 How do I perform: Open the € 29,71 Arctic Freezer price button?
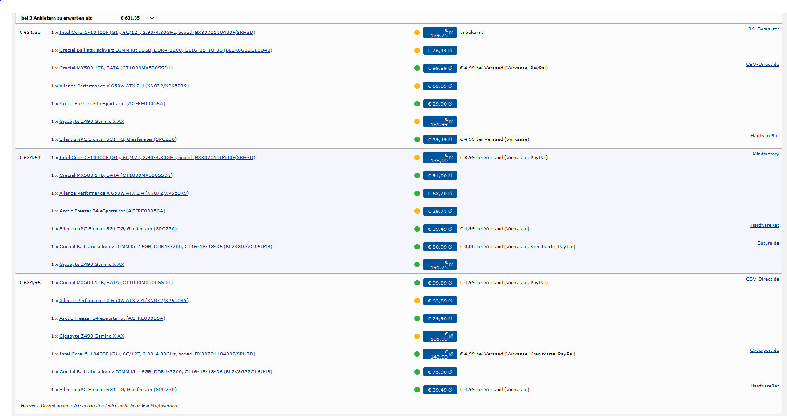pyautogui.click(x=440, y=211)
